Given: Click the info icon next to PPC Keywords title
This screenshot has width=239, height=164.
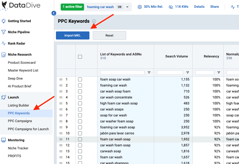Looking at the screenshot, I should coord(94,21).
